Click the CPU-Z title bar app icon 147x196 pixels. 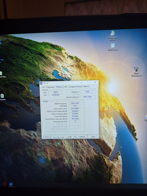(41, 83)
